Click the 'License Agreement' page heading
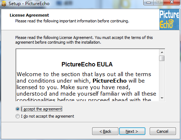 [x=30, y=15]
